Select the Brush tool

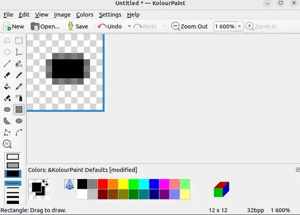19,75
